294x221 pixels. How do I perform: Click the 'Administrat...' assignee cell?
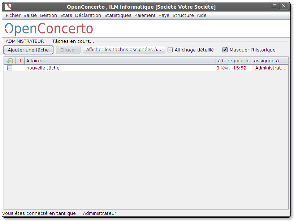click(270, 68)
